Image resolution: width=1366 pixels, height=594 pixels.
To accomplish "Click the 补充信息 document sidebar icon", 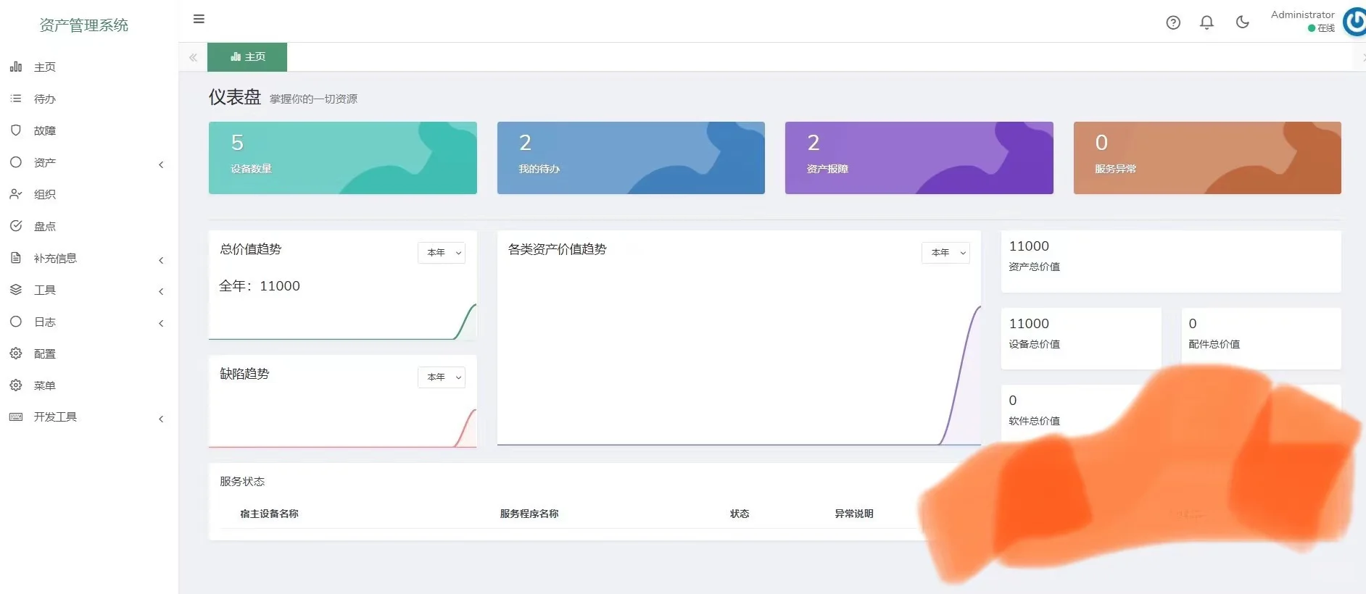I will pos(16,258).
